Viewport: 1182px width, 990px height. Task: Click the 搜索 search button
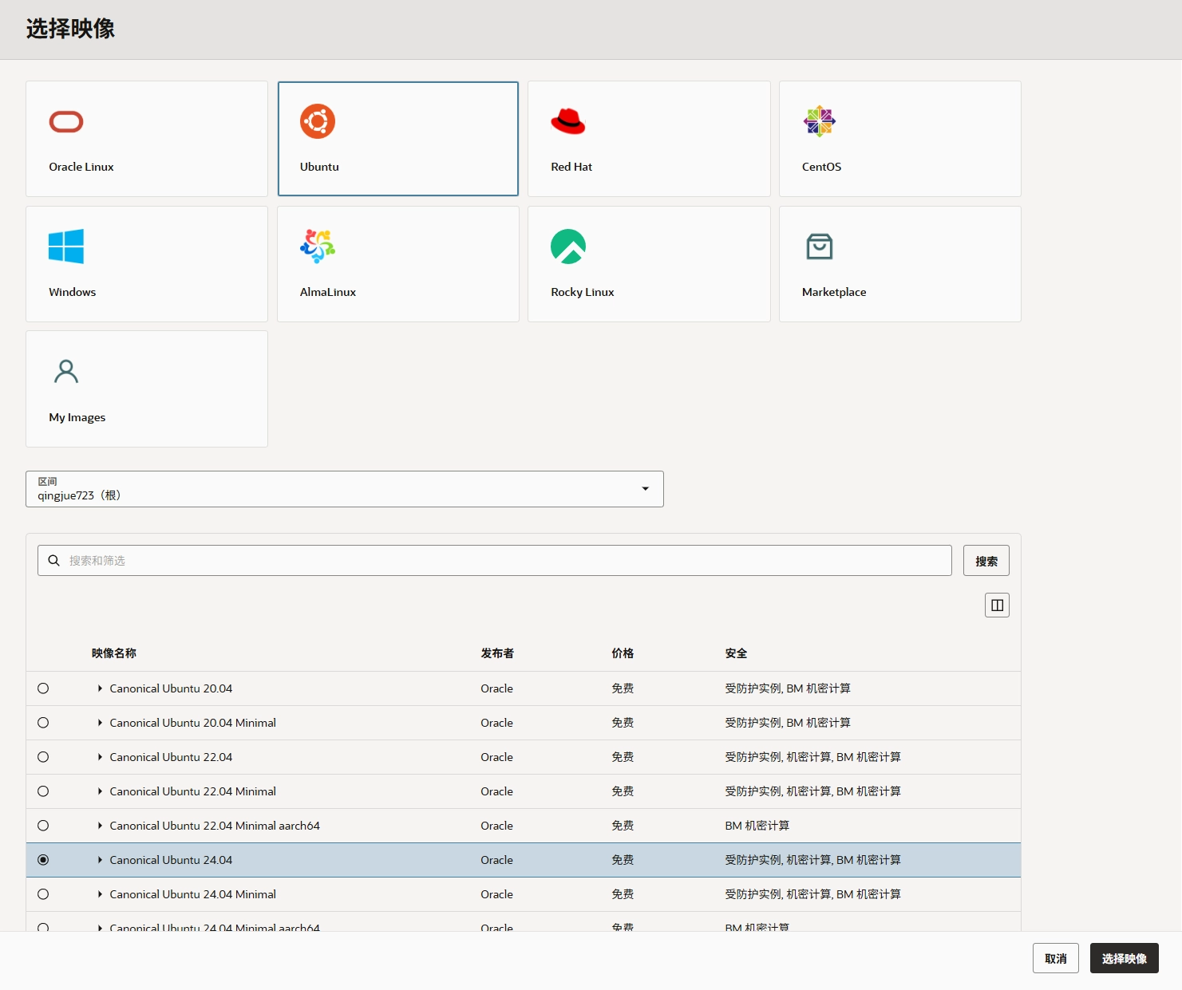click(986, 561)
